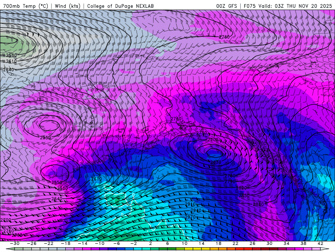
Task: Click the 6 value on temperature scale
Action: (x=167, y=243)
